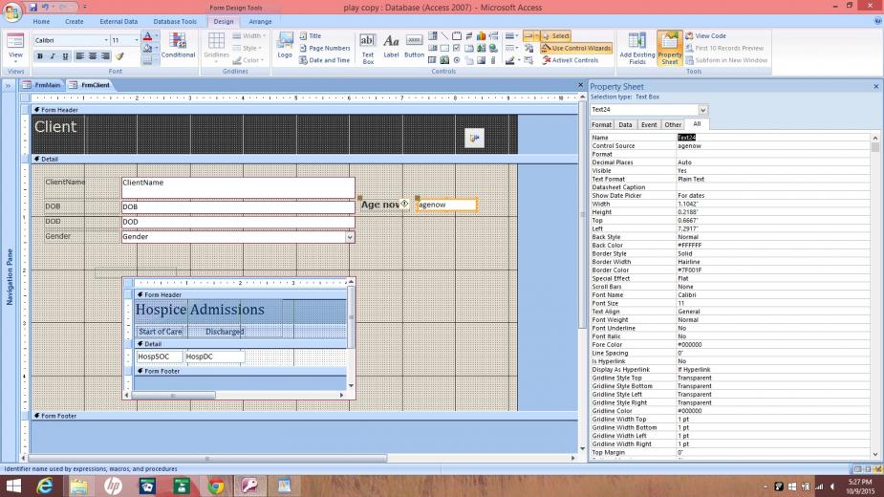The image size is (884, 497).
Task: Click the Control Source property field
Action: pyautogui.click(x=774, y=145)
